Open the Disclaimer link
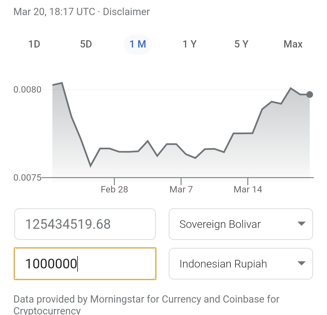 126,12
